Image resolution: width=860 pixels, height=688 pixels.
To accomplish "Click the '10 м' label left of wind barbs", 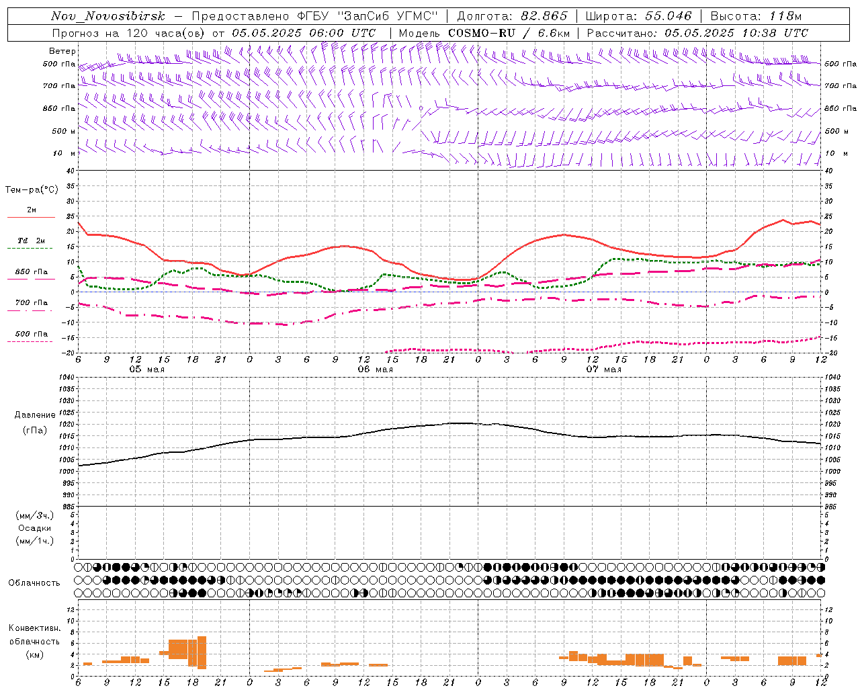I will (64, 153).
